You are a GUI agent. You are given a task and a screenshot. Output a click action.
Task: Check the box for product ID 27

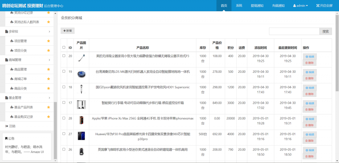coord(64,134)
